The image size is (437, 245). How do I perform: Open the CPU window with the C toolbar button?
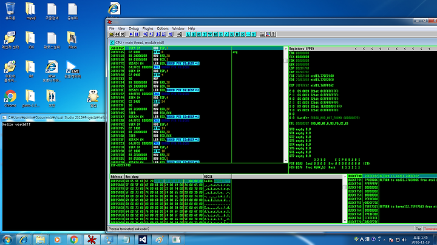coord(221,34)
